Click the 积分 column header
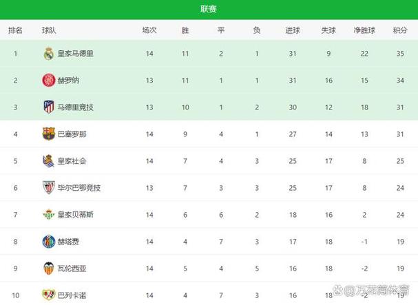418x305 pixels. pos(400,30)
